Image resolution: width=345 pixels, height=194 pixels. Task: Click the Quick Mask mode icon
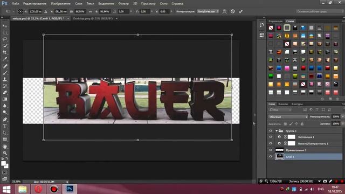click(5, 172)
